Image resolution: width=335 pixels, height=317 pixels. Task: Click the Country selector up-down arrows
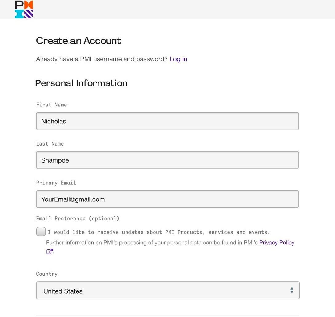(x=292, y=290)
